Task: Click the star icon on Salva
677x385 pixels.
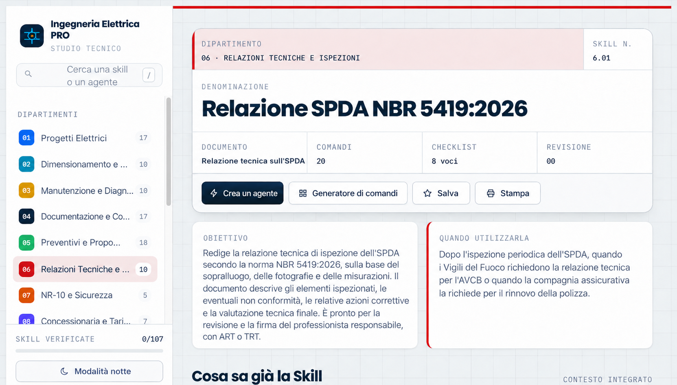Action: [427, 193]
